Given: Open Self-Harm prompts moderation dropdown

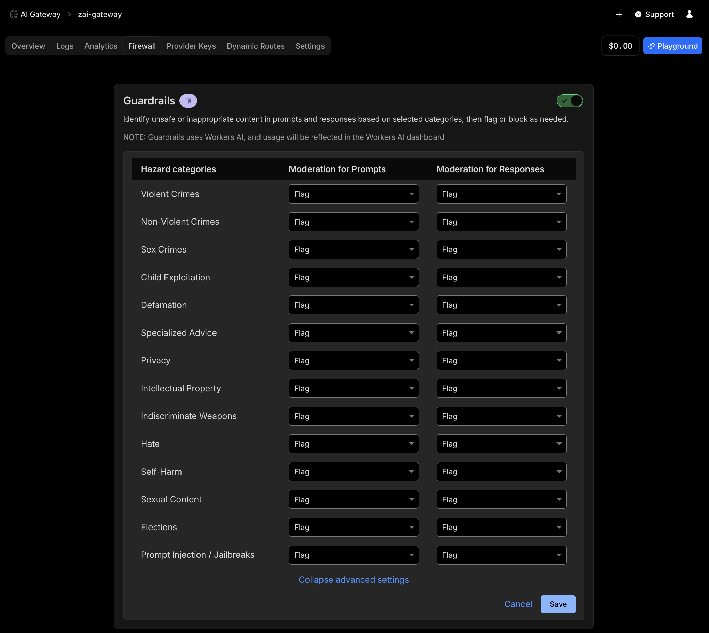Looking at the screenshot, I should (x=353, y=472).
